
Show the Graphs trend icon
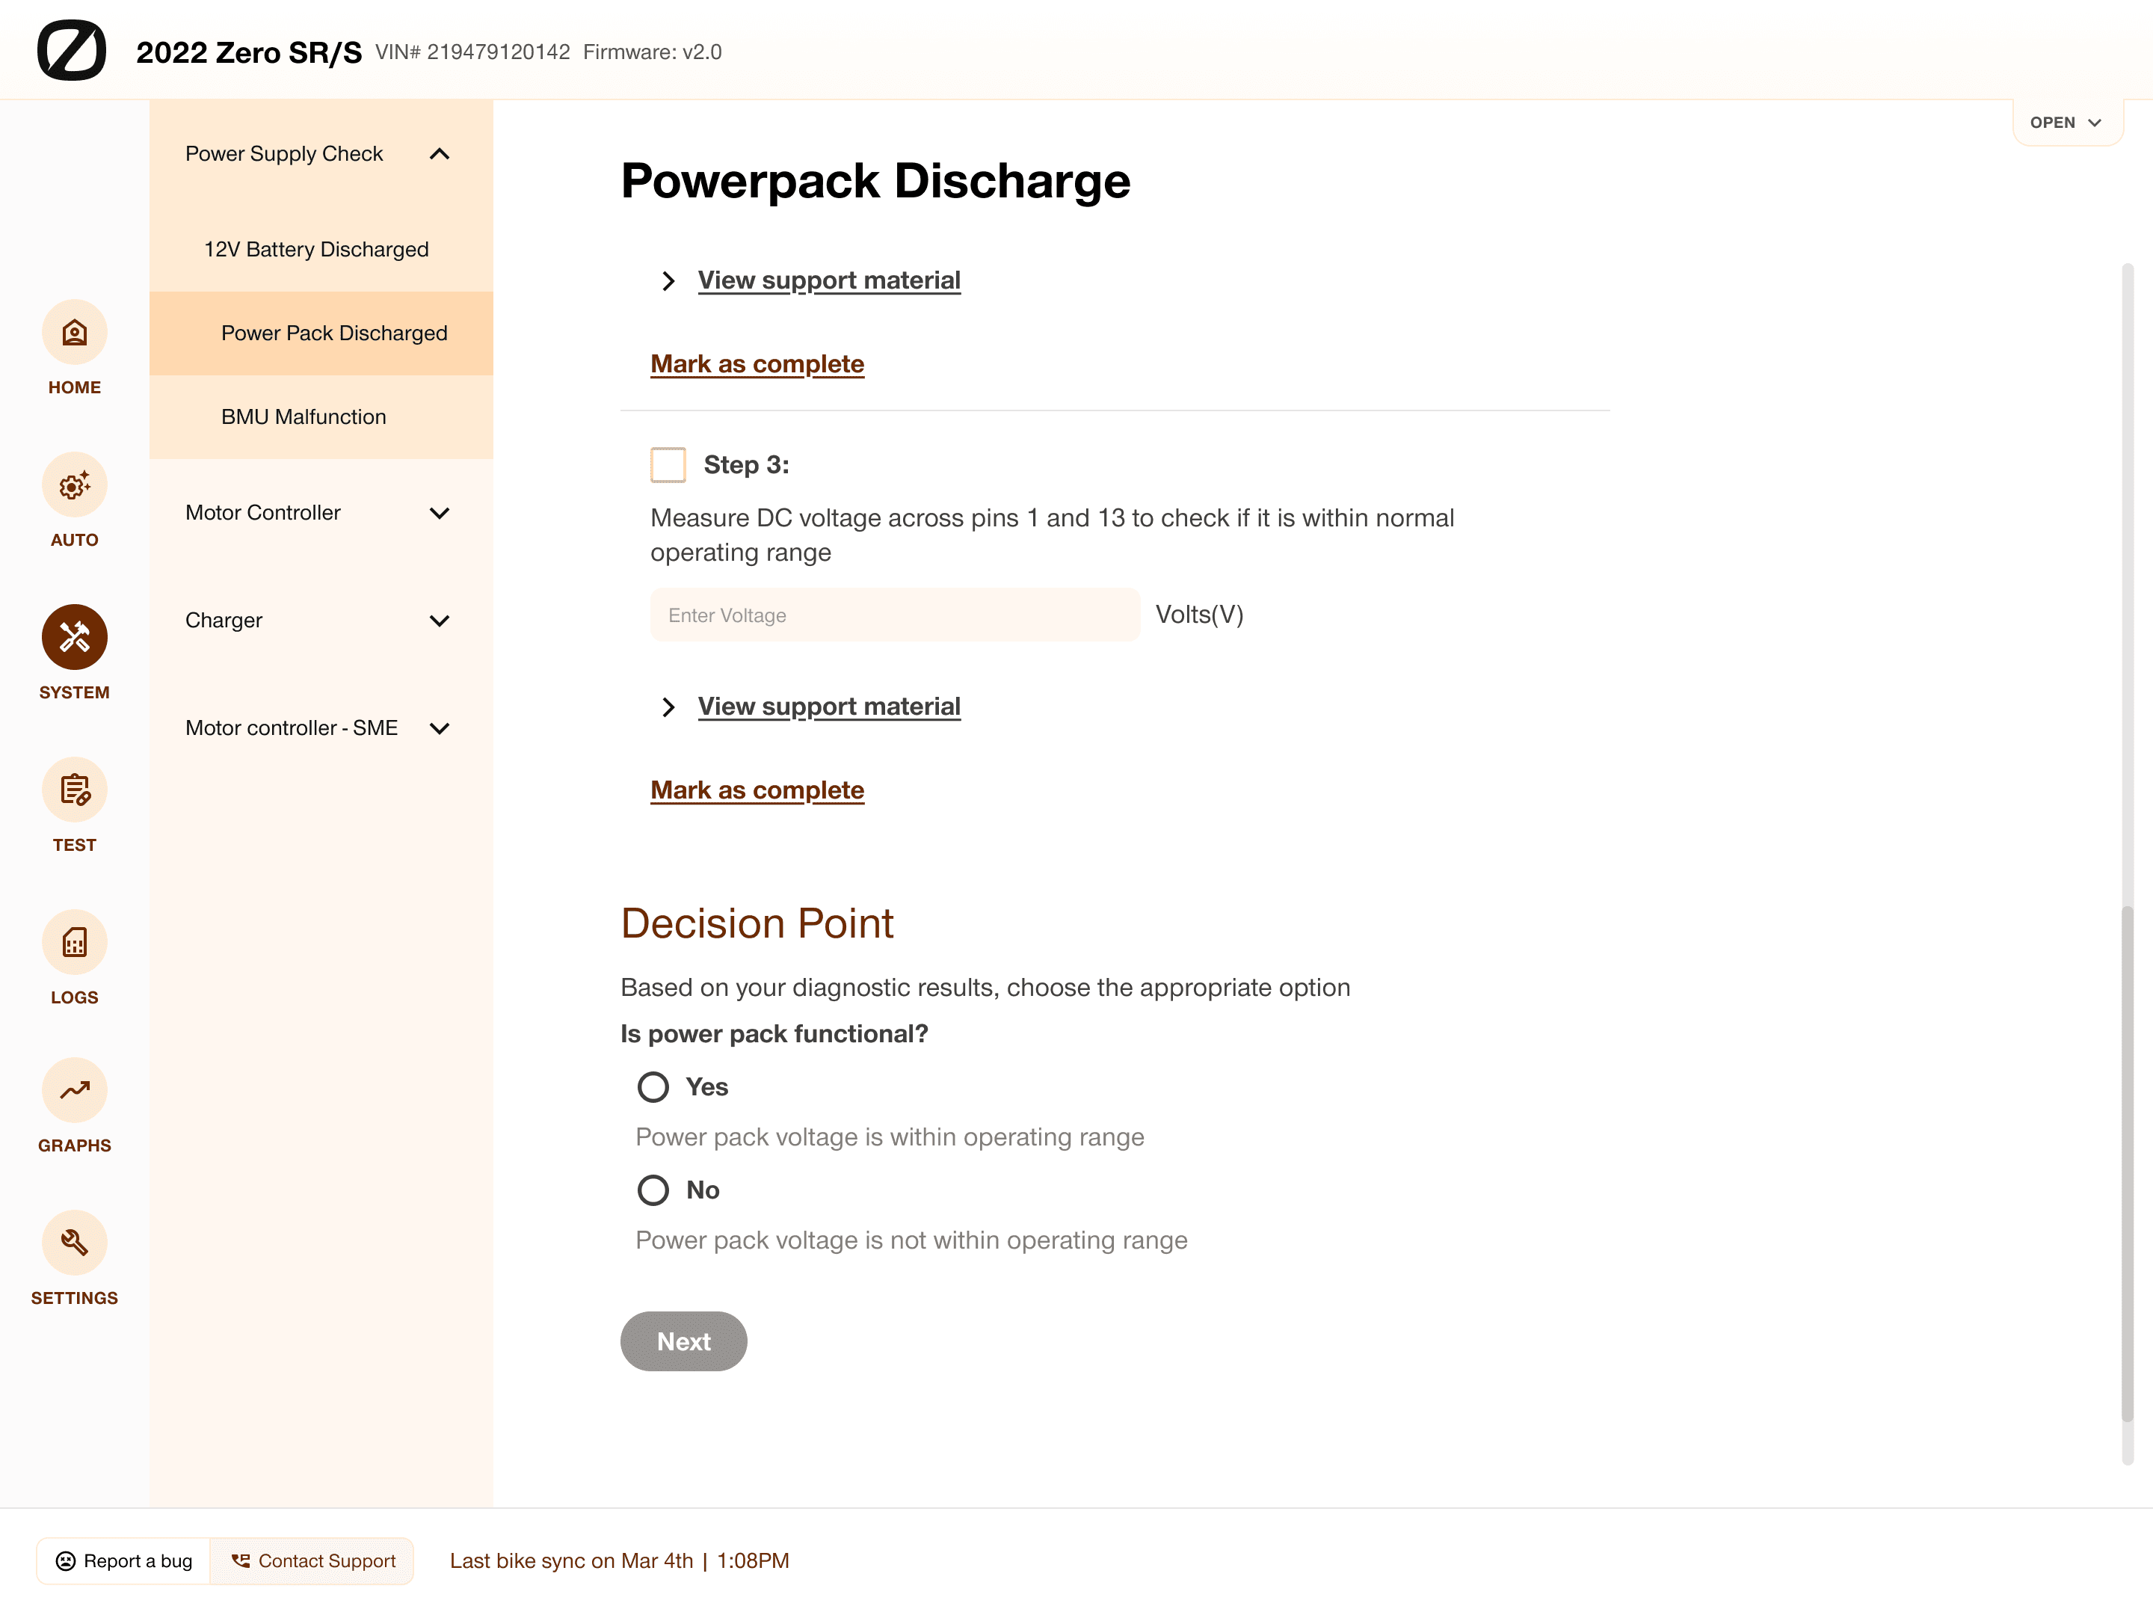[74, 1090]
